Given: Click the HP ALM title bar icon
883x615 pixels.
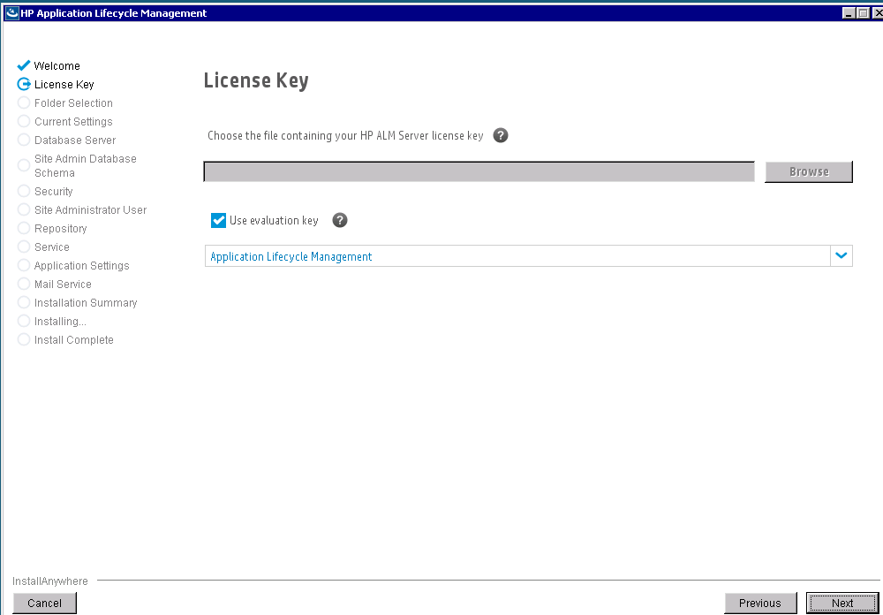Looking at the screenshot, I should pyautogui.click(x=11, y=13).
